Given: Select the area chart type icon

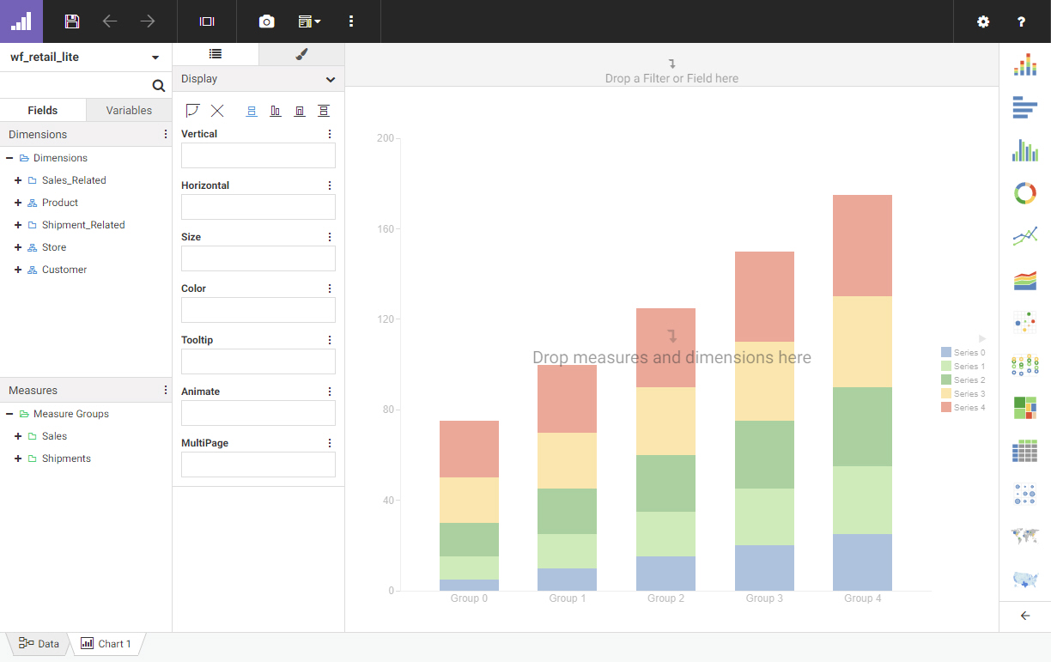Looking at the screenshot, I should coord(1024,279).
